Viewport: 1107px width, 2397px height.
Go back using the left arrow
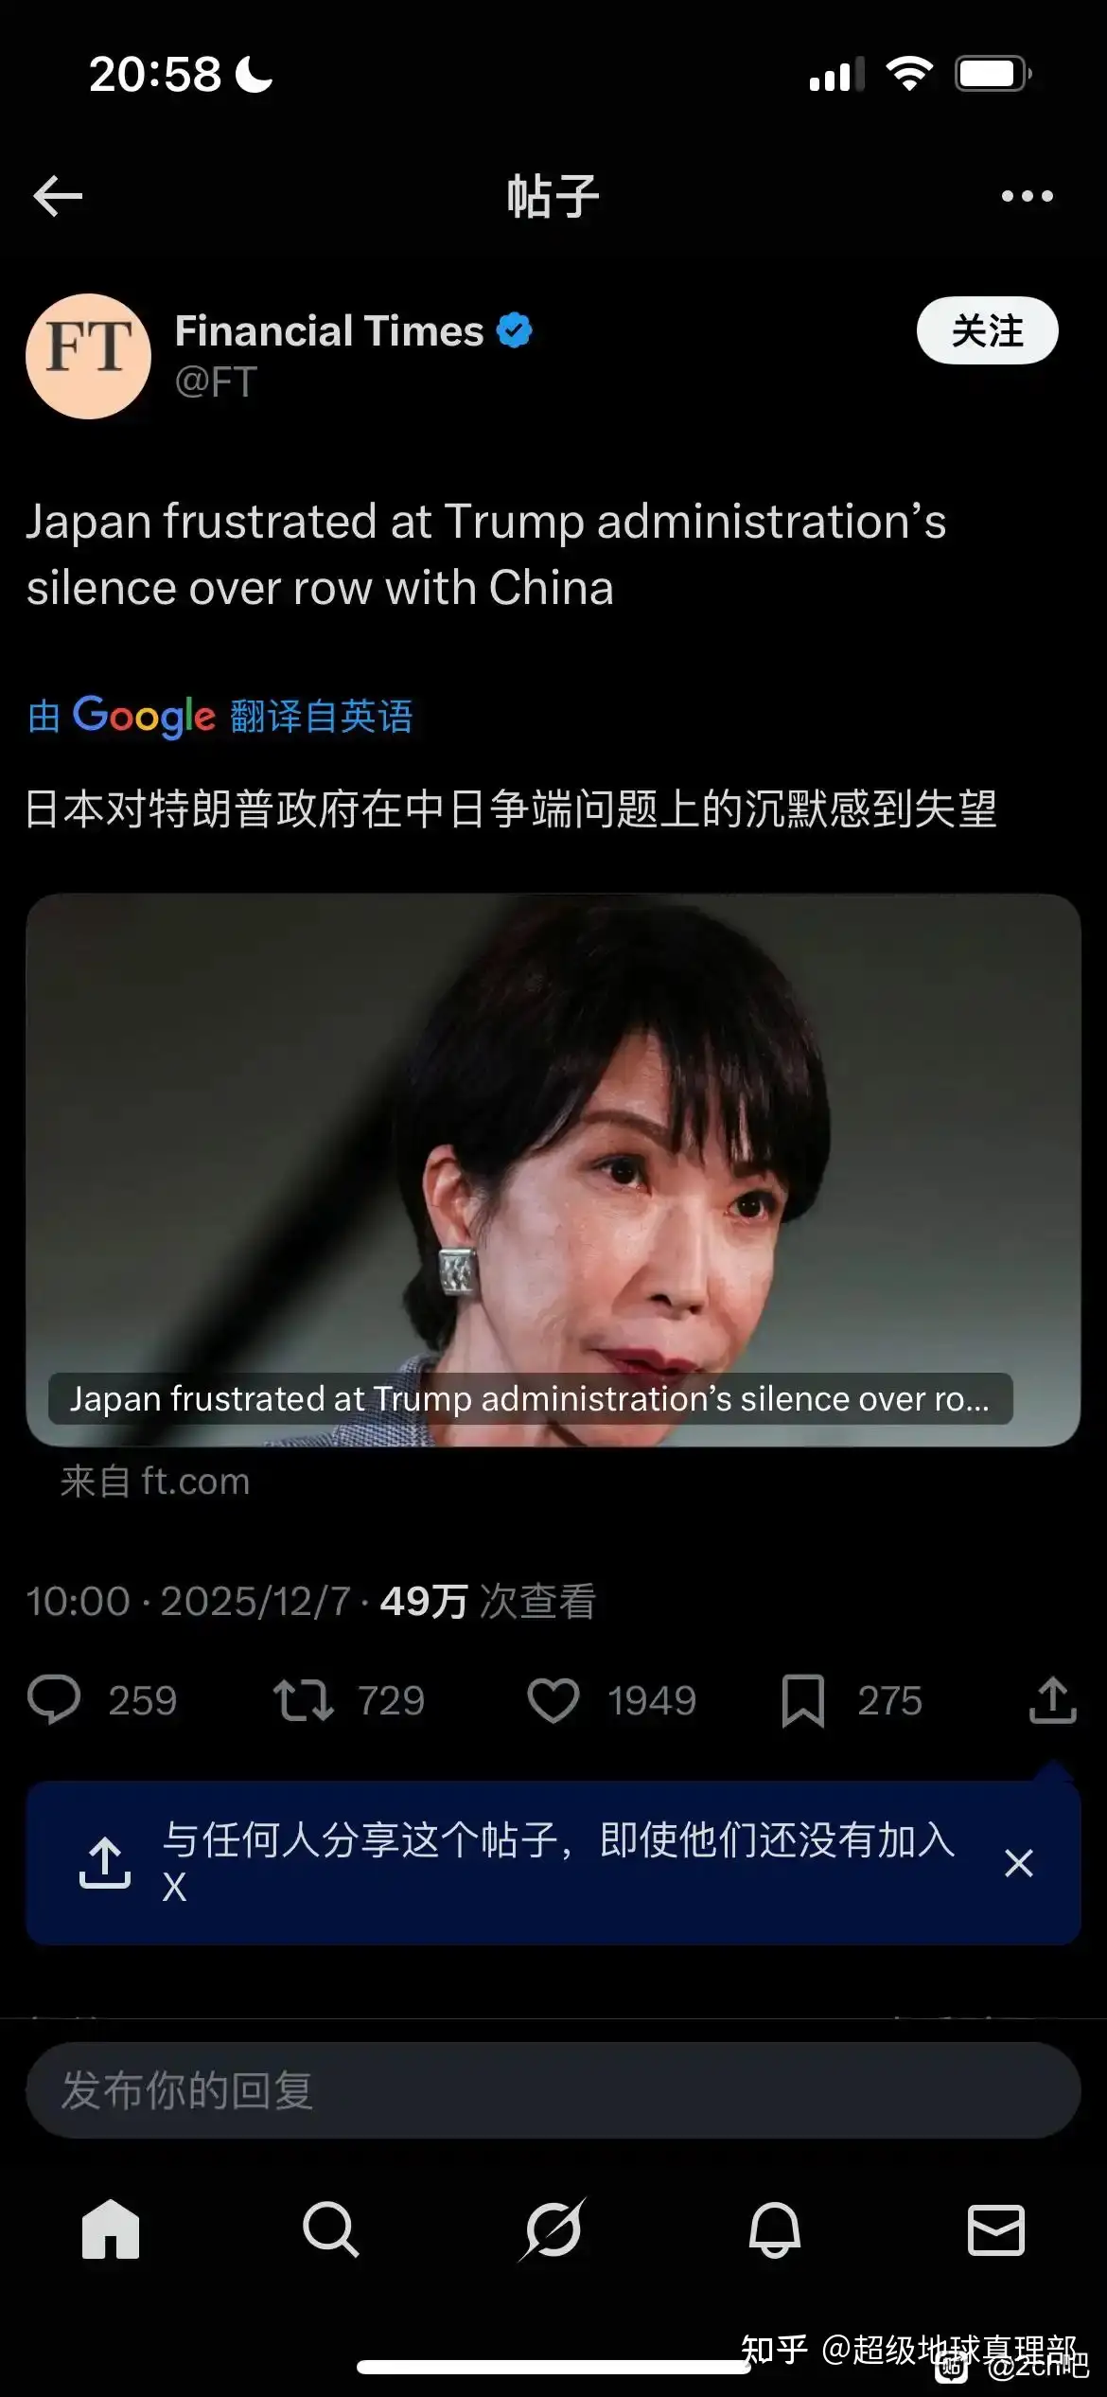(x=58, y=196)
